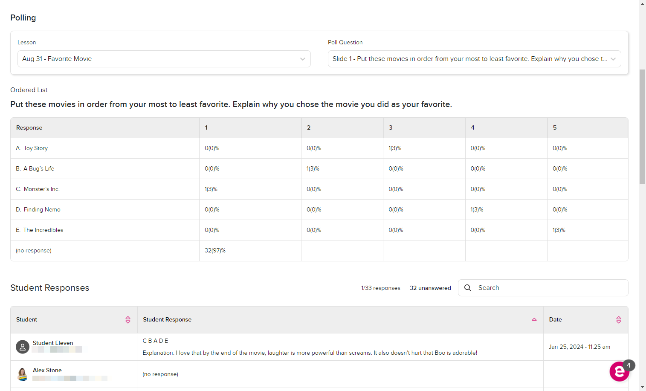
Task: Click the Lesson dropdown chevron arrow
Action: pos(303,59)
